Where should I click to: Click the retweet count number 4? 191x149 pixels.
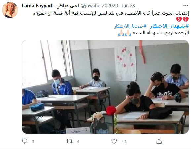pos(78,142)
